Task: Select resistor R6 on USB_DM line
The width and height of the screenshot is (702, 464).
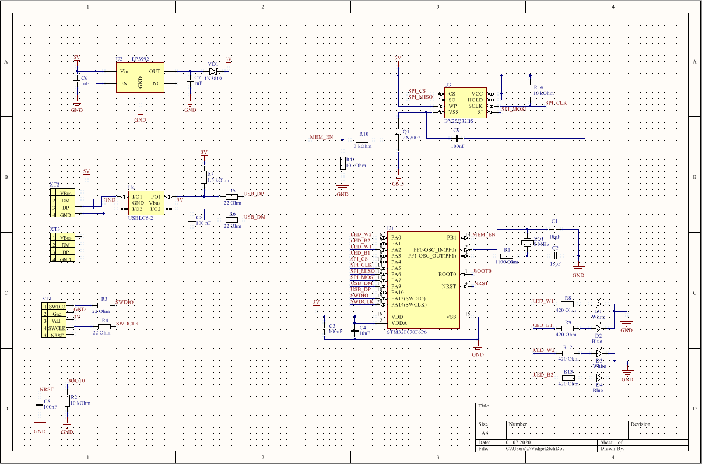Action: [x=232, y=219]
